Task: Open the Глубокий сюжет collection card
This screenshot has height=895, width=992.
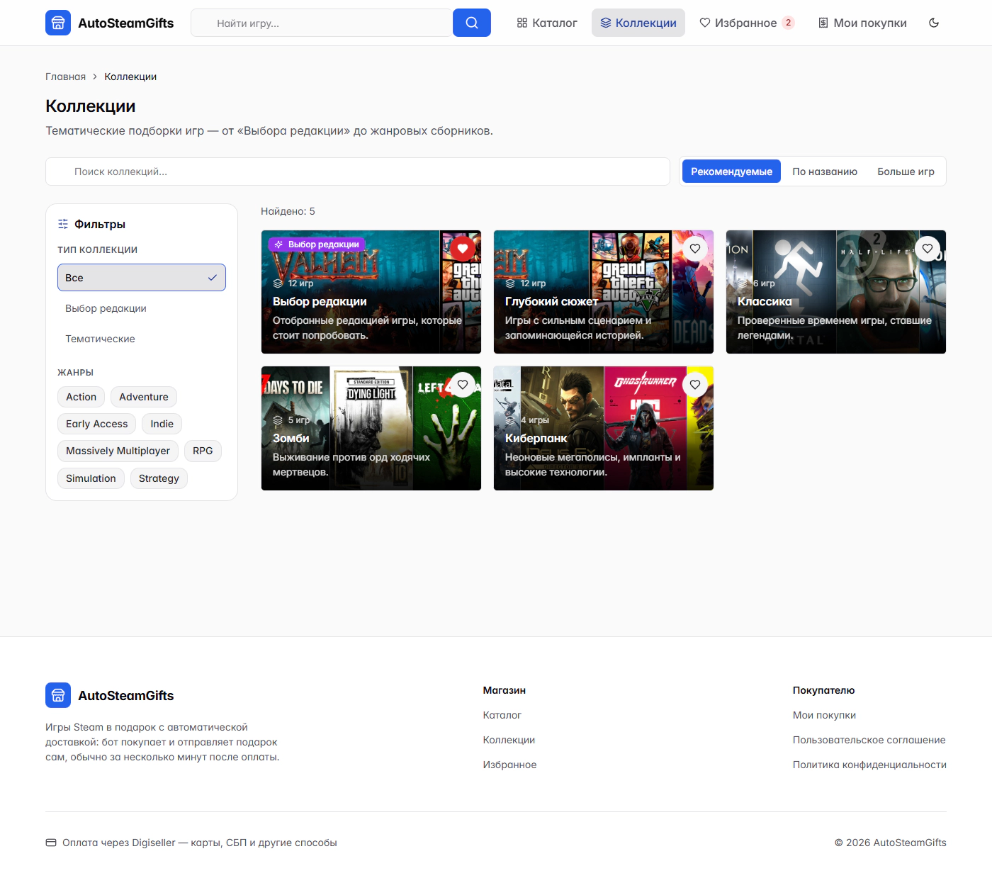Action: (x=604, y=292)
